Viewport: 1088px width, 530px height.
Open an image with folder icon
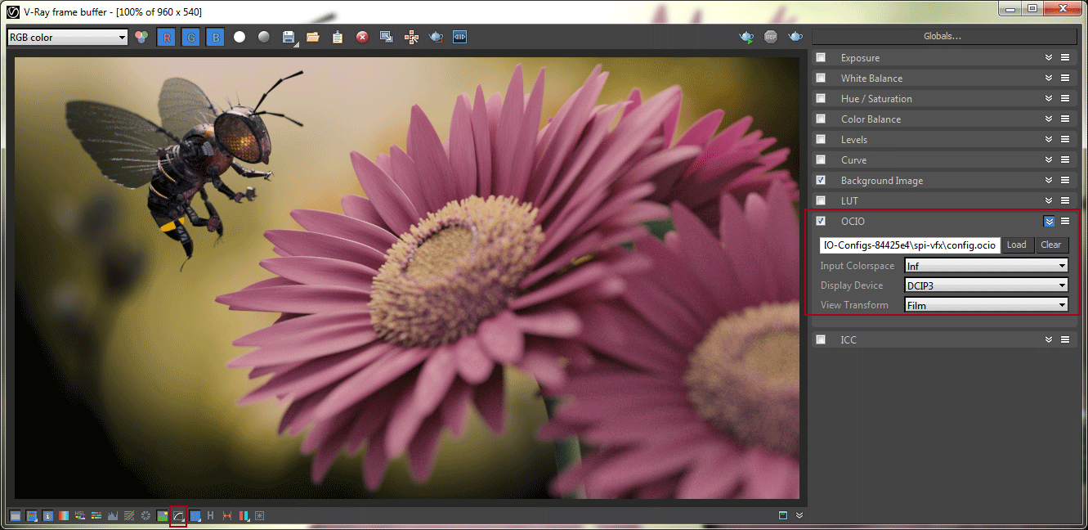pyautogui.click(x=313, y=38)
